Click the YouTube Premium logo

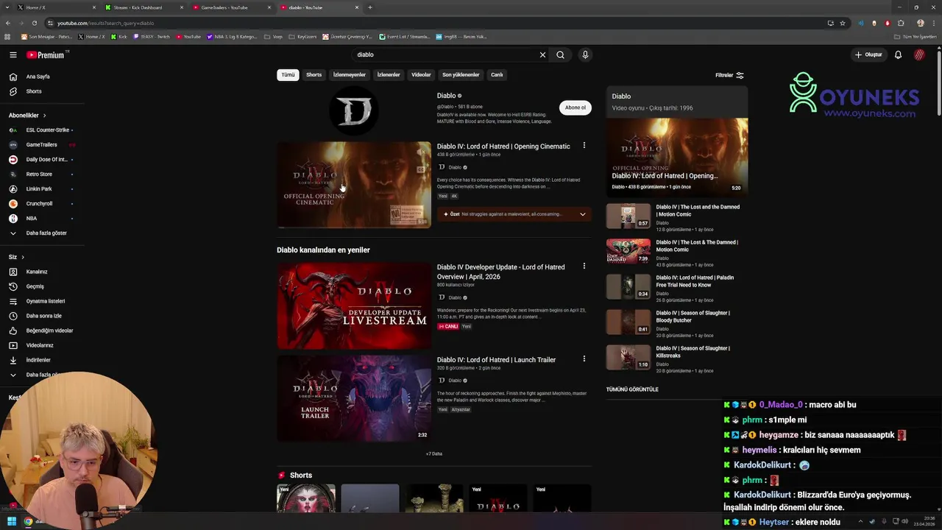pos(47,54)
